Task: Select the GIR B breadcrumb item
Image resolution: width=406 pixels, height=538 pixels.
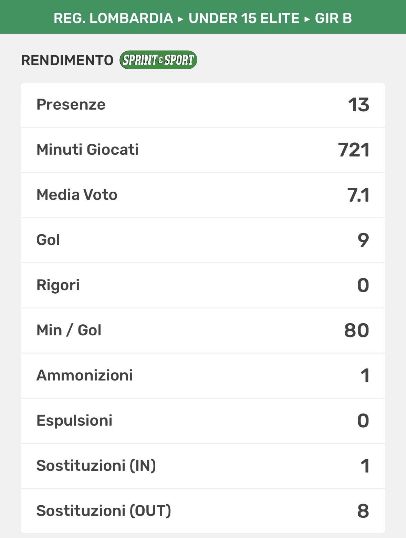Action: [333, 18]
